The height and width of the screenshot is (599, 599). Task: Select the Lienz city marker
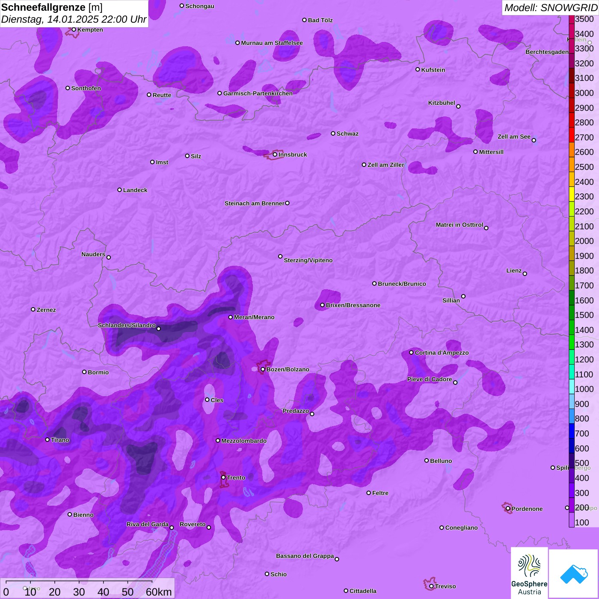(525, 274)
